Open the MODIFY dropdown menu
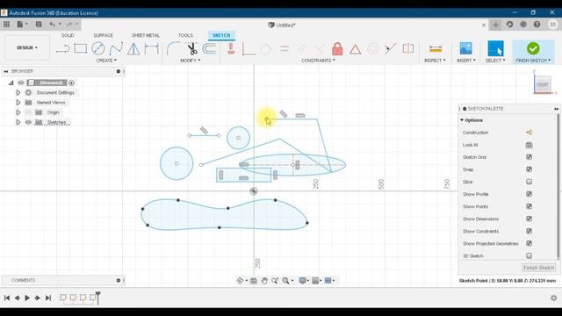The image size is (562, 316). click(x=190, y=61)
